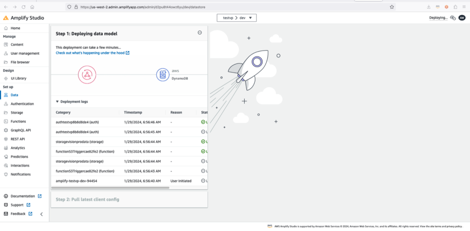The height and width of the screenshot is (231, 470).
Task: Open the testvp > dev environment dropdown
Action: pos(237,18)
